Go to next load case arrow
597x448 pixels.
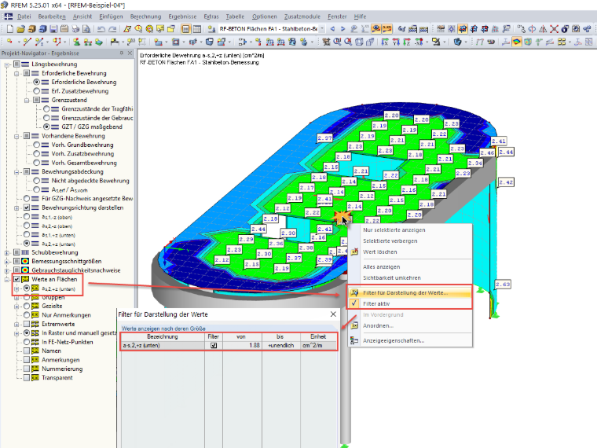coord(342,29)
